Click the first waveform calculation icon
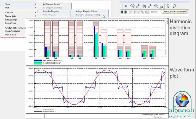The image size is (196, 119). [x=132, y=6]
